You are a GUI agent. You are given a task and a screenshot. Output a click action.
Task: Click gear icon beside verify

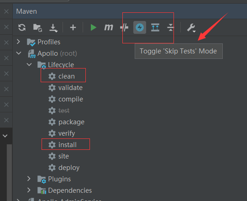(52, 133)
